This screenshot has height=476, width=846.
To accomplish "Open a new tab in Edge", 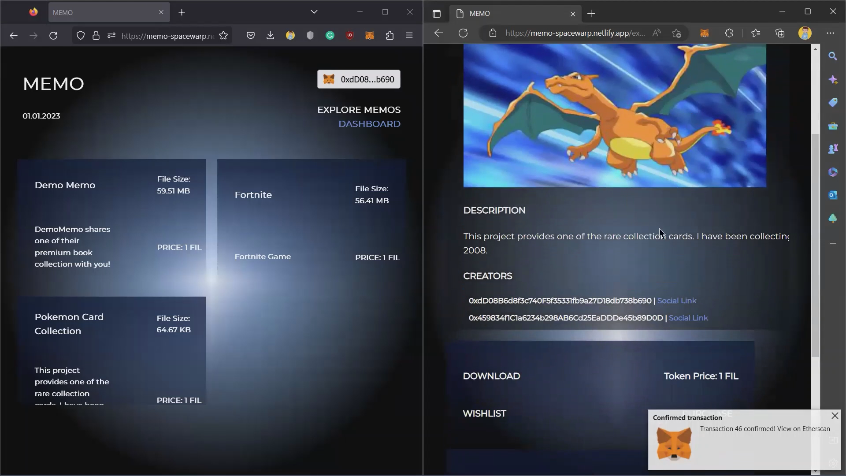I will pos(591,14).
